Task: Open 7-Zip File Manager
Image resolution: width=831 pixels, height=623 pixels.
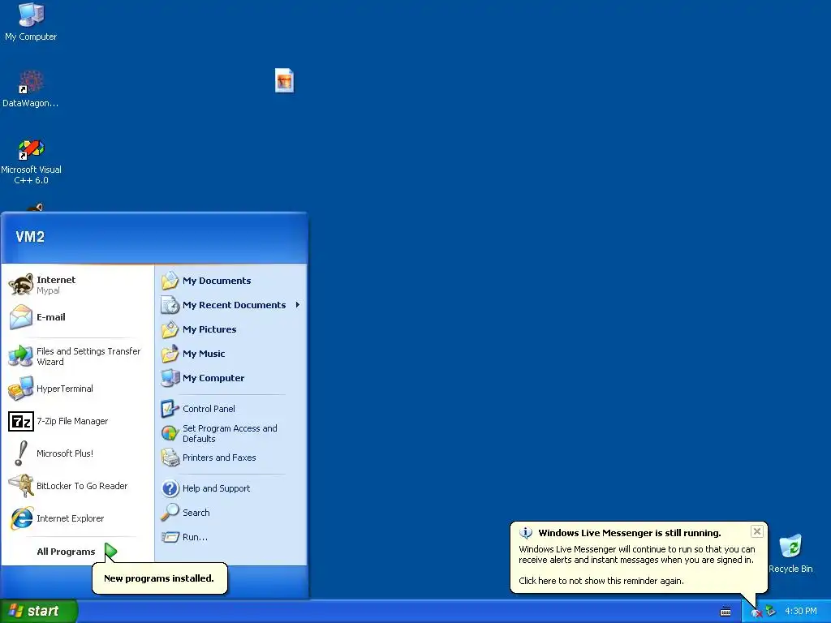Action: click(77, 421)
